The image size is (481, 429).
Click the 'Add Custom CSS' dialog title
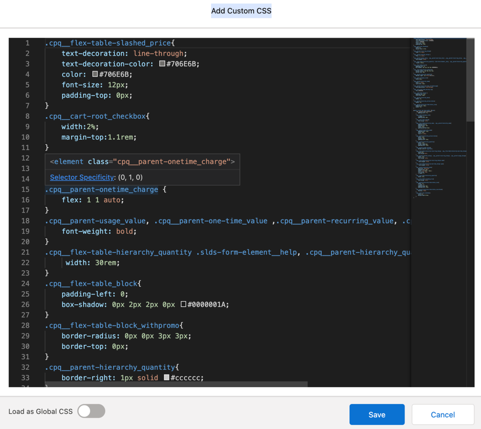tap(241, 11)
